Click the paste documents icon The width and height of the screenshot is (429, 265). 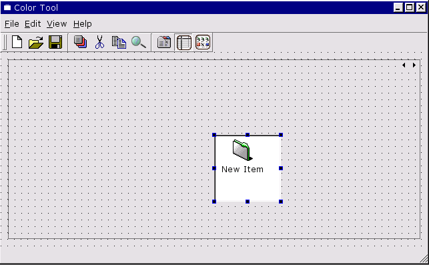(x=119, y=43)
